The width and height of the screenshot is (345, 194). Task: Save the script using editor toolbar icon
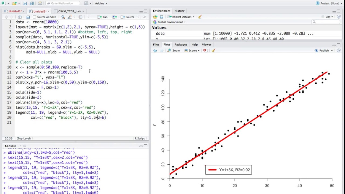[28, 17]
